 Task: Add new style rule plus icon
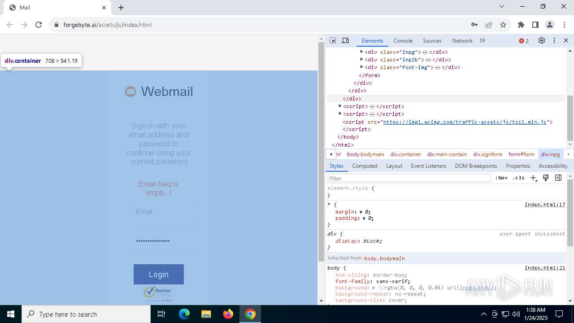(533, 178)
